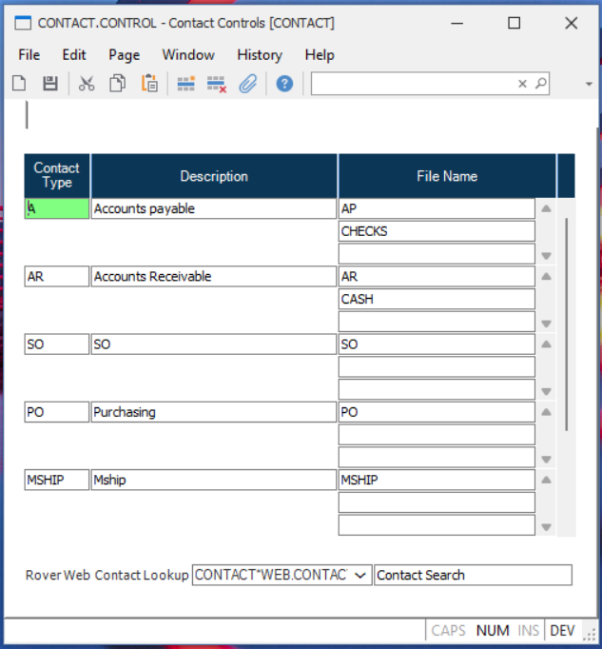Clear the toolbar search box with X
This screenshot has height=649, width=602.
(522, 84)
